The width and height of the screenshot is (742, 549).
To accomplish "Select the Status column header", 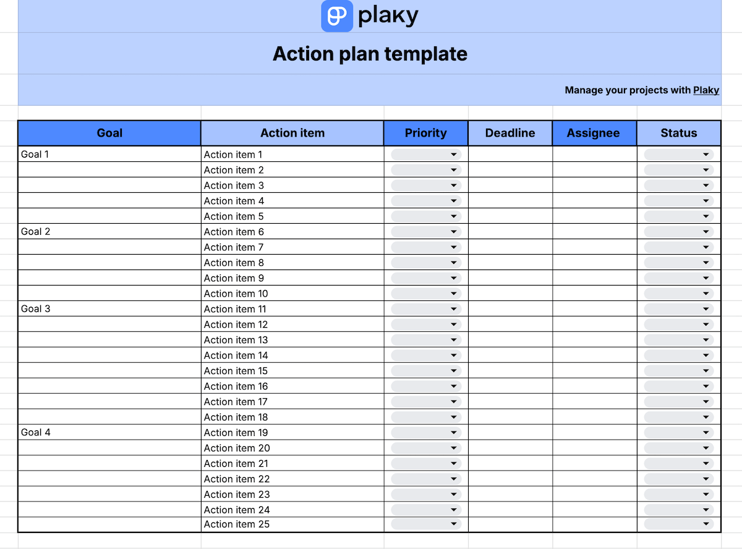I will pos(678,133).
